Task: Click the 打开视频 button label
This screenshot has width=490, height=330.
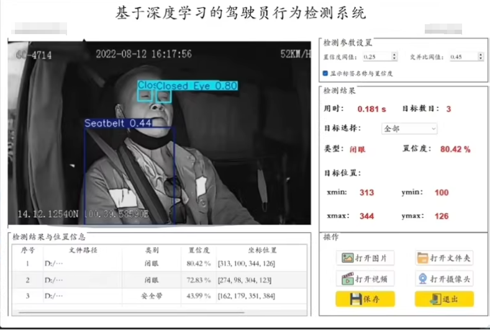Action: (x=371, y=279)
